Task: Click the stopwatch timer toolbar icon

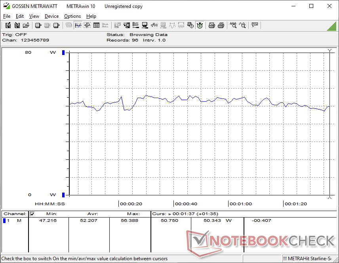Action: (x=200, y=25)
